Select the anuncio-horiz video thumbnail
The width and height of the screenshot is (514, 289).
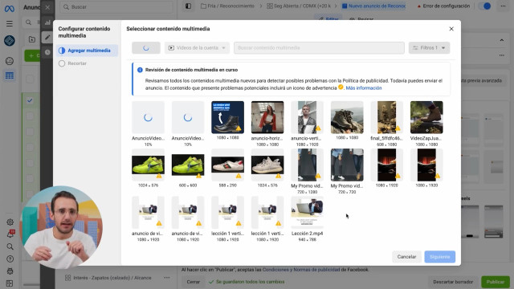[x=267, y=117]
